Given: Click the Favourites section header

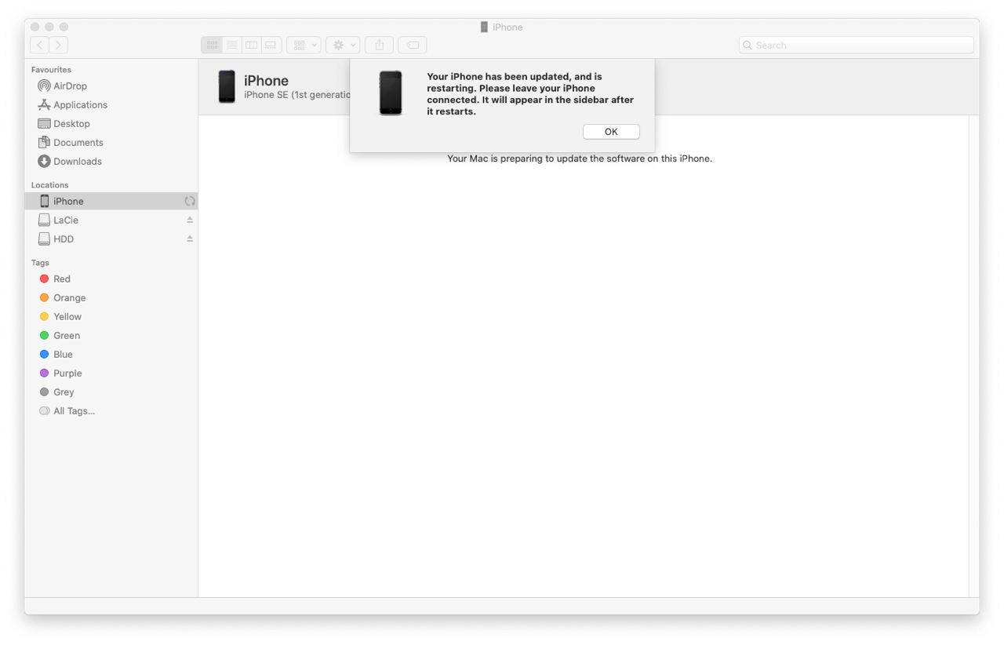Looking at the screenshot, I should 51,70.
